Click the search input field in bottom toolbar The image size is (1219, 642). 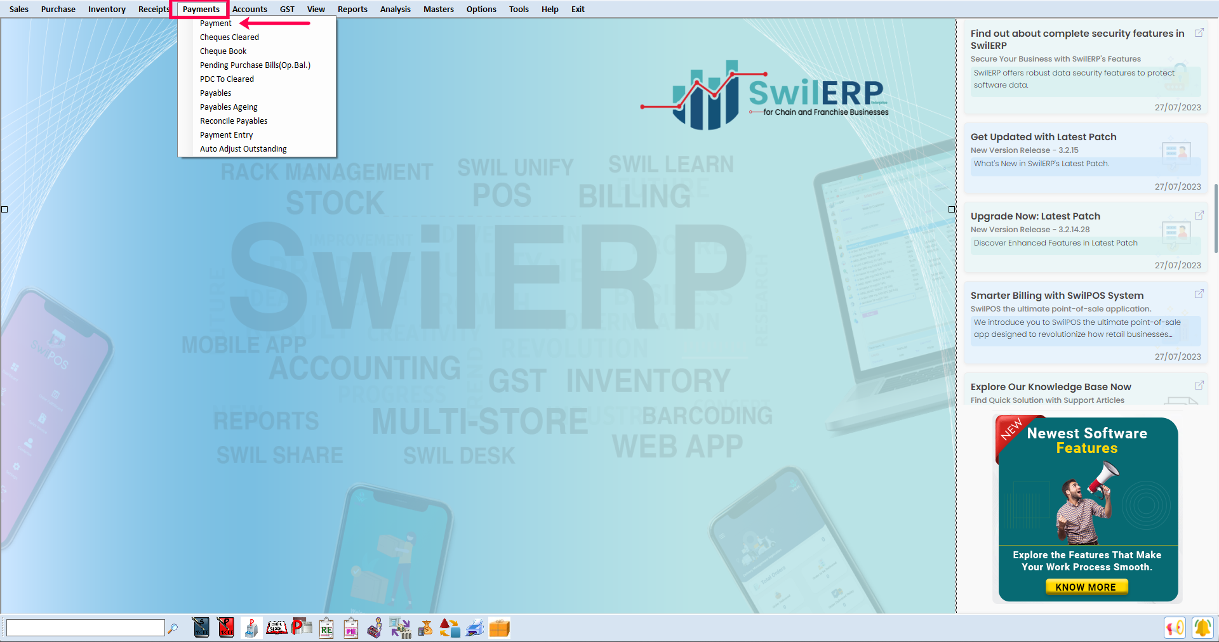click(x=86, y=628)
